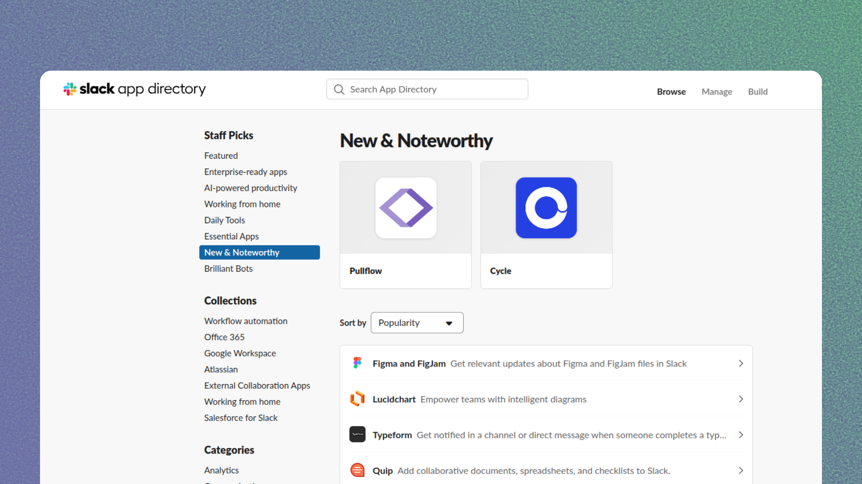Open Workflow automation collection
The height and width of the screenshot is (484, 862).
(246, 321)
